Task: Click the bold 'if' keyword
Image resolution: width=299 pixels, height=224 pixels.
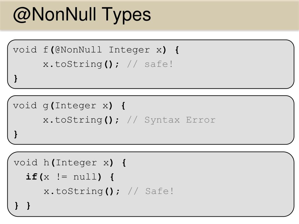Action: pos(32,176)
